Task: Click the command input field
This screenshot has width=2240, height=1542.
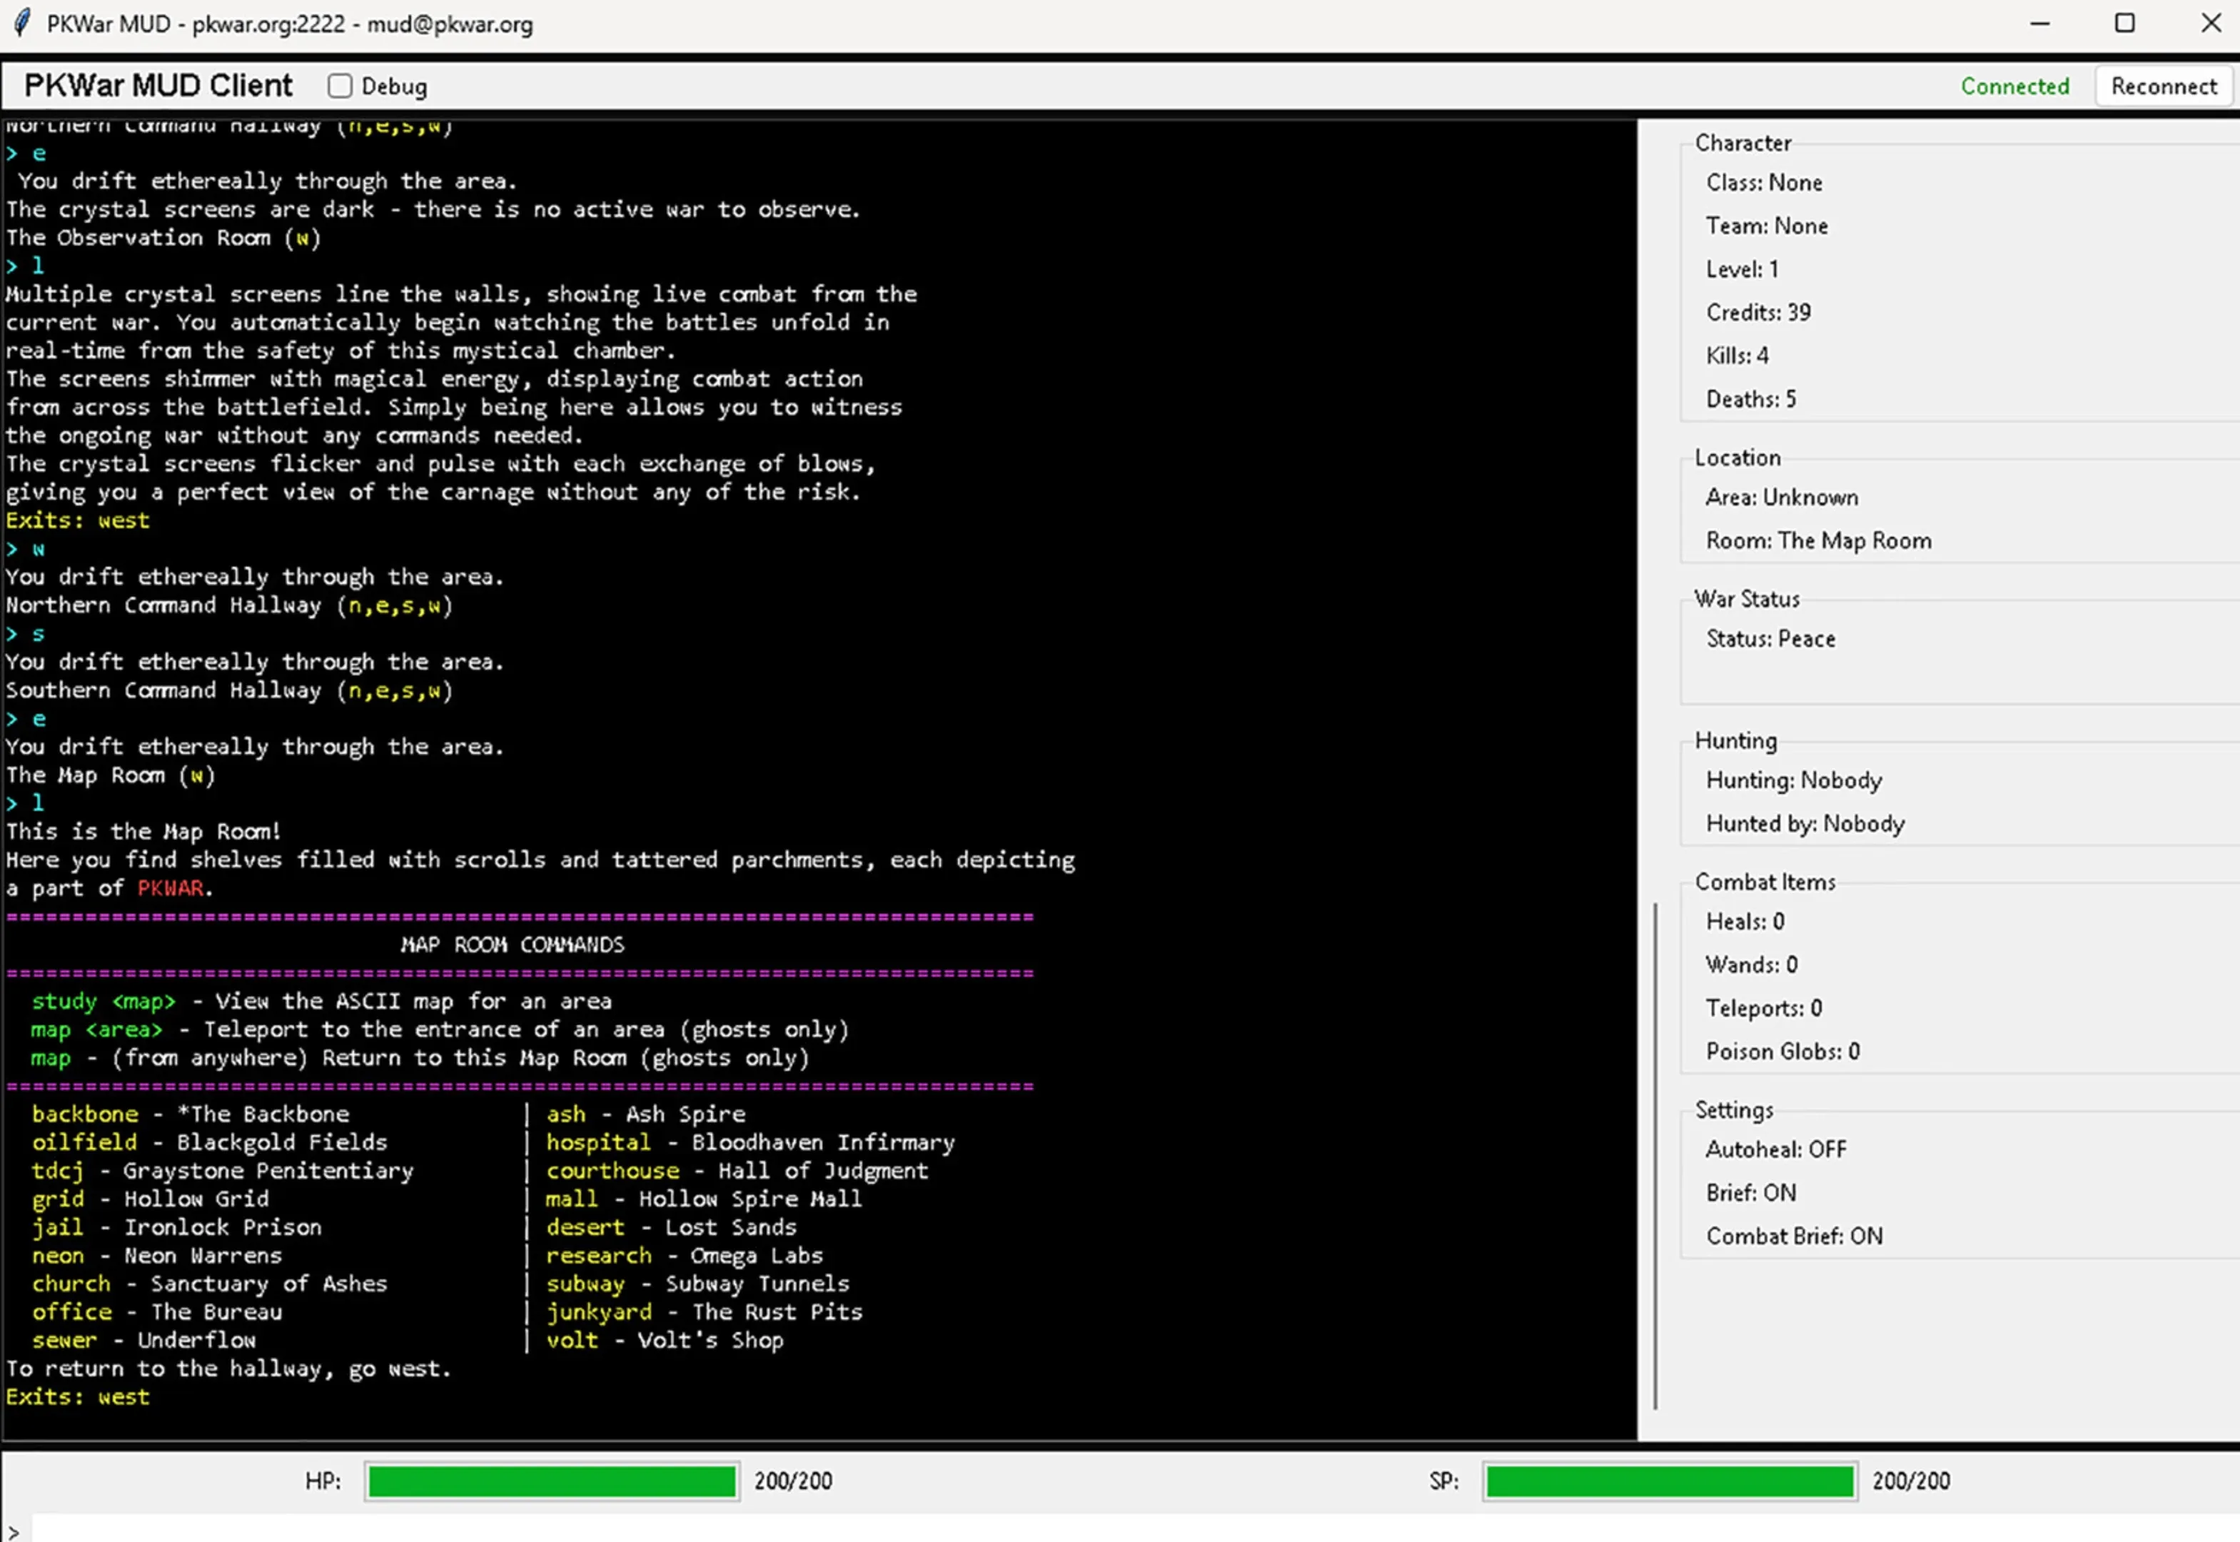Action: [1062, 1528]
